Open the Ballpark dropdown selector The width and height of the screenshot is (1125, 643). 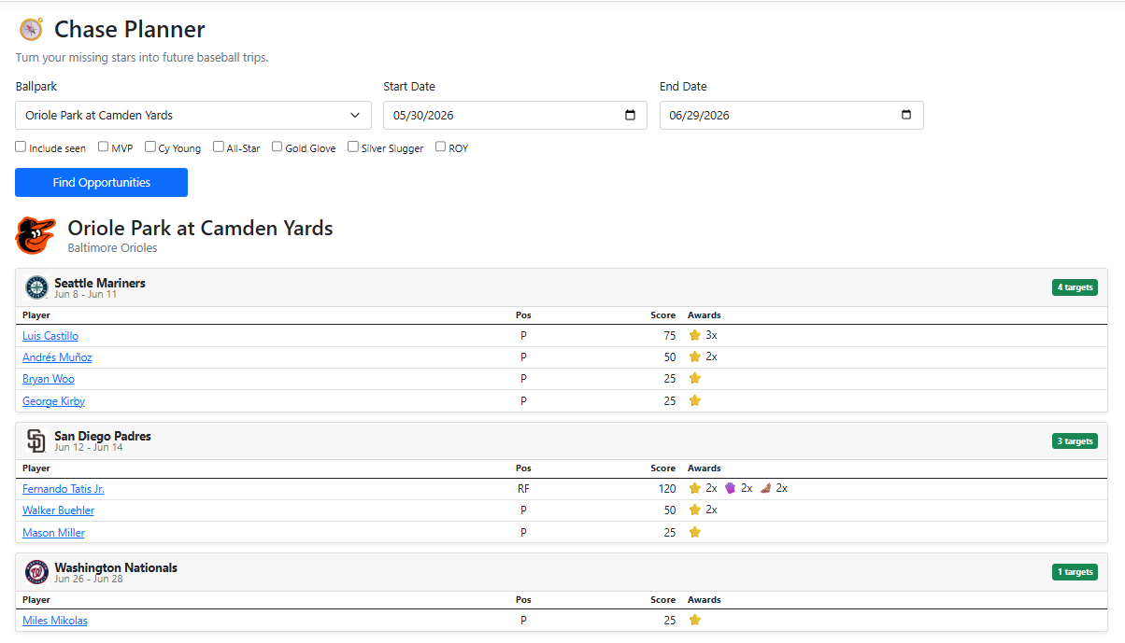(x=193, y=115)
